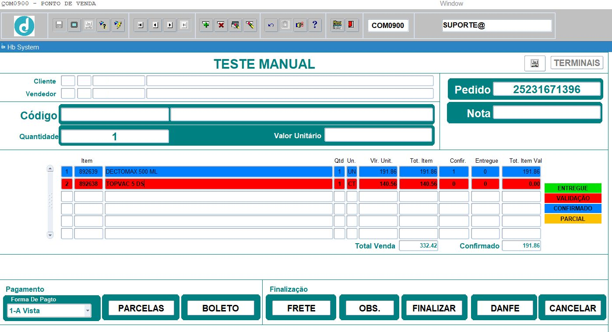Focus the Código entry field

[115, 115]
